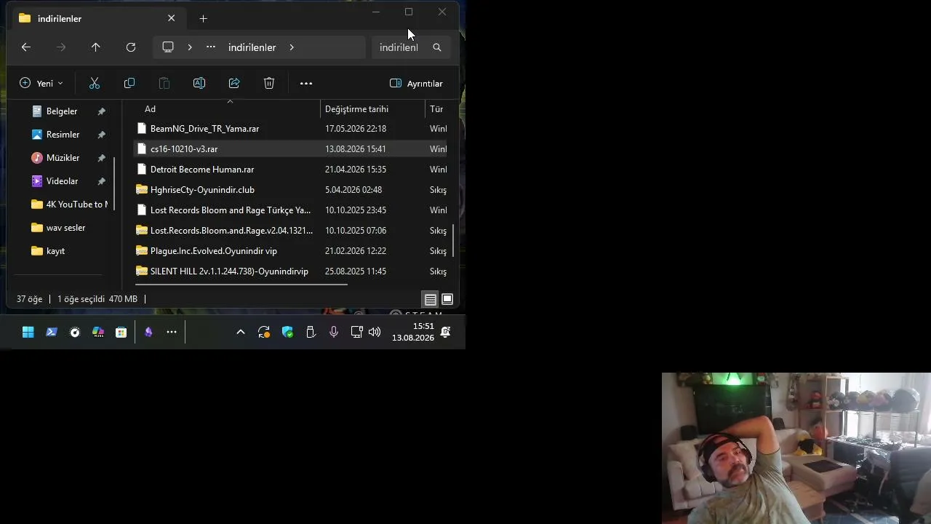Open Resimler in the sidebar
The width and height of the screenshot is (931, 524).
click(x=63, y=135)
